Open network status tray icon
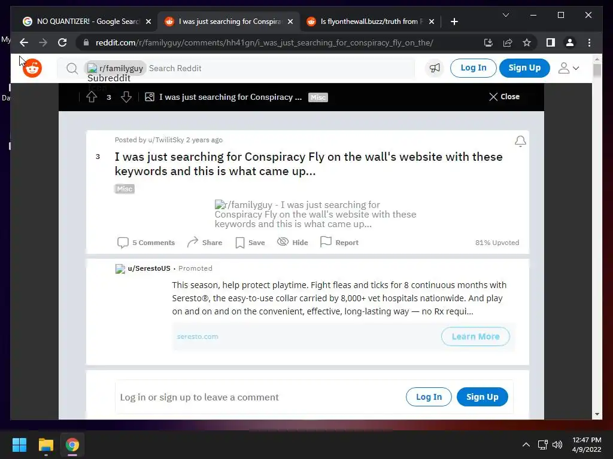Viewport: 613px width, 459px height. (542, 445)
